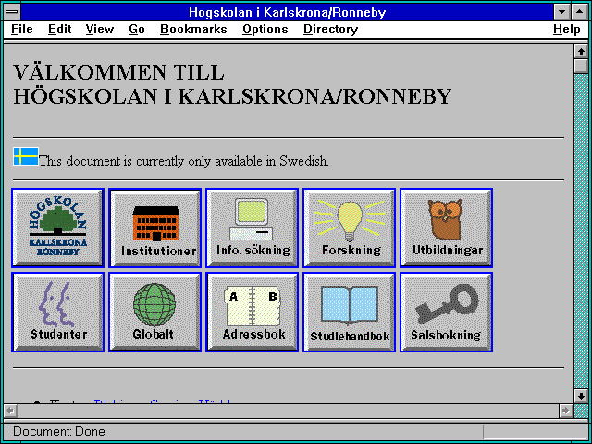Click the horizontal scrollbar left arrow
Viewport: 592px width, 444px height.
[x=10, y=411]
